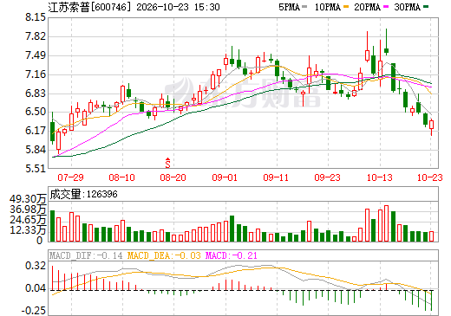Click the 成交量:126396 volume readout
Screen dimensions: 451x316
(83, 194)
